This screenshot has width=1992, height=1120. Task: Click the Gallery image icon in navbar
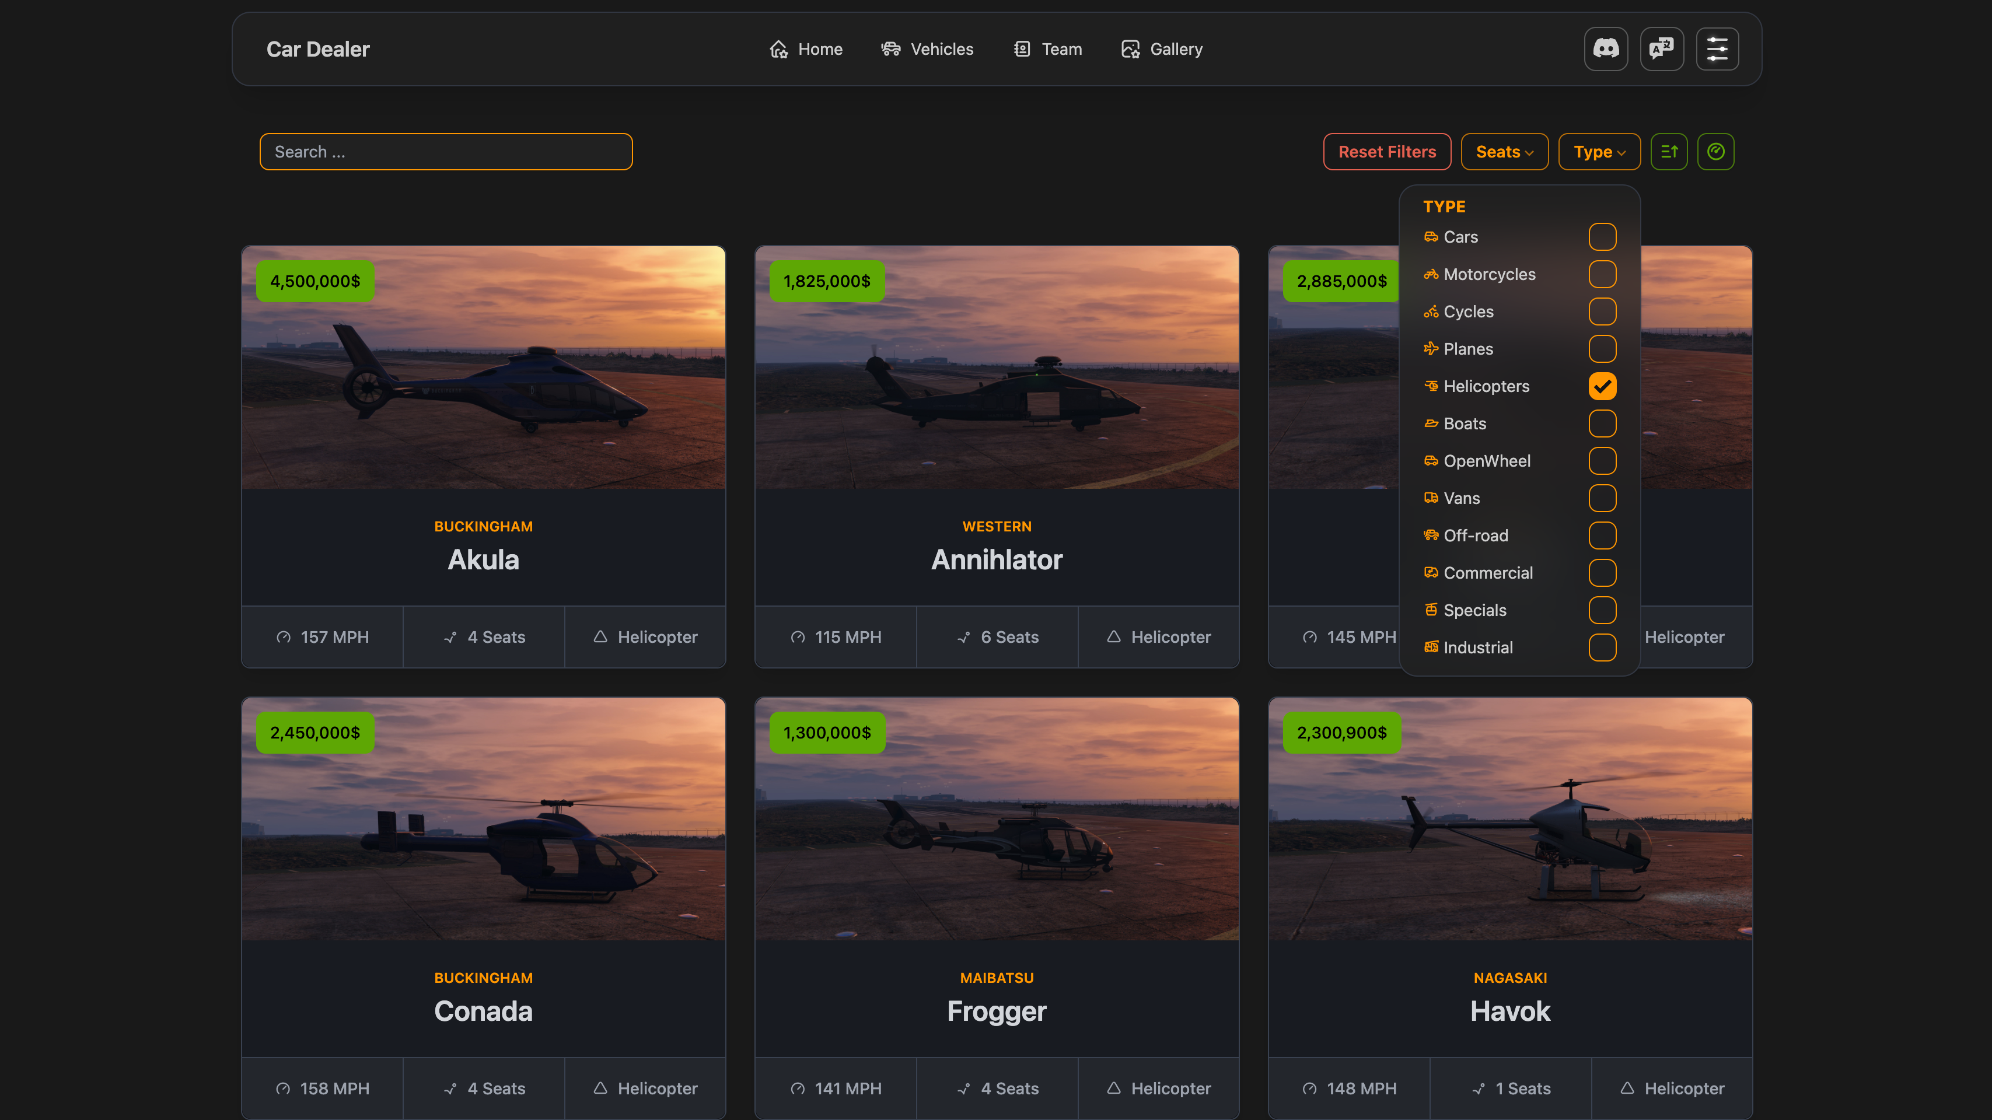[x=1130, y=50]
